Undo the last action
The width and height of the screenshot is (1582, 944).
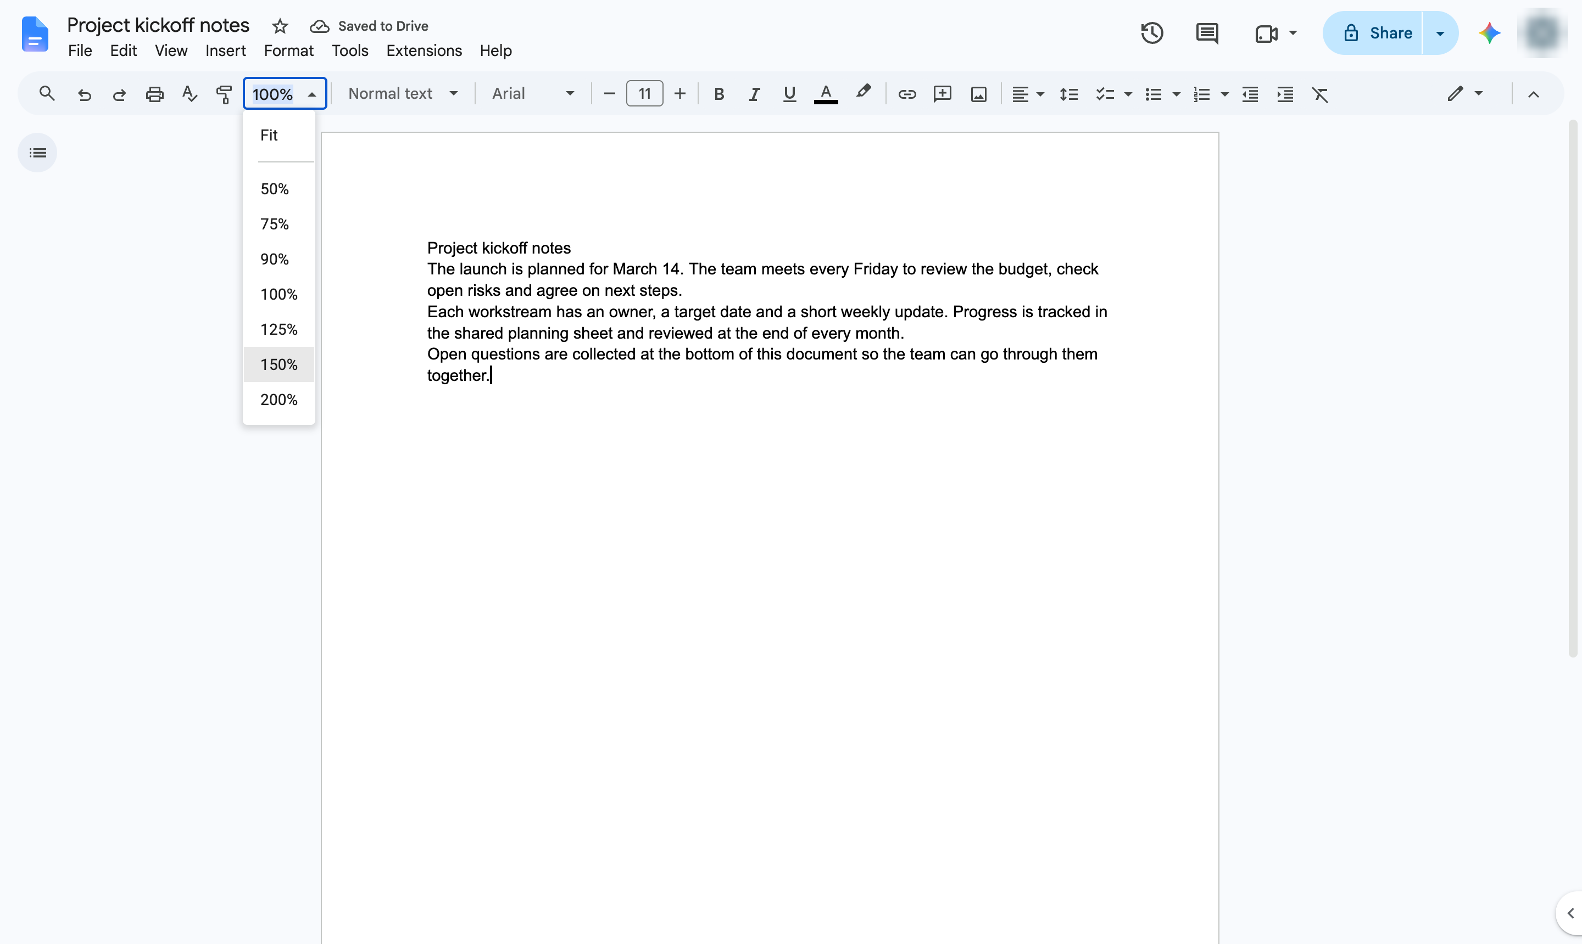point(84,94)
